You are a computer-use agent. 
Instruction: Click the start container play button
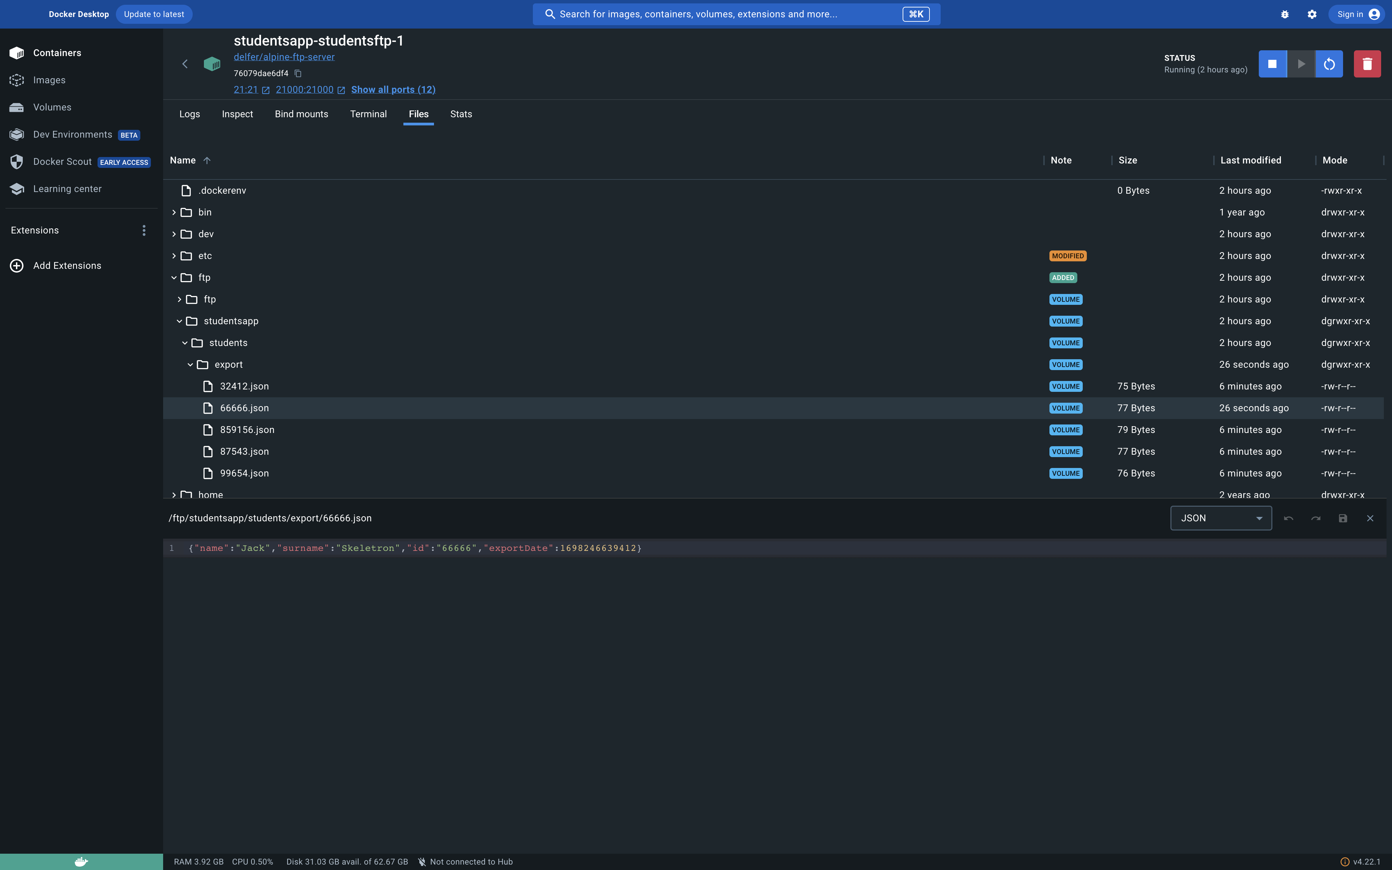click(1301, 64)
